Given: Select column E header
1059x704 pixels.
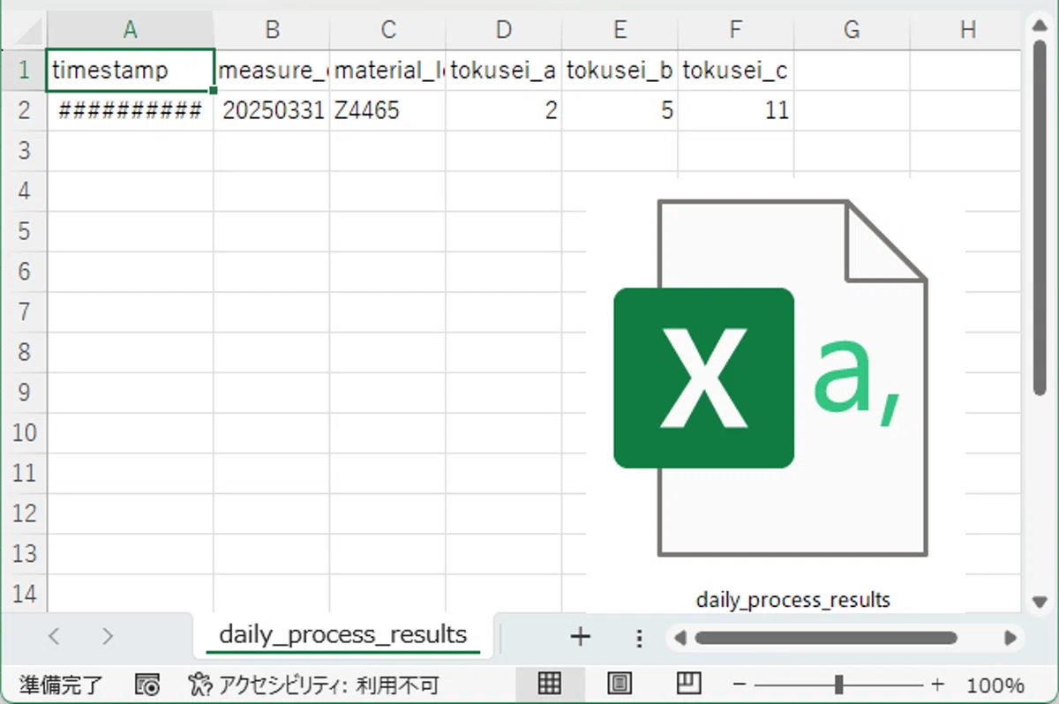Looking at the screenshot, I should coord(620,30).
